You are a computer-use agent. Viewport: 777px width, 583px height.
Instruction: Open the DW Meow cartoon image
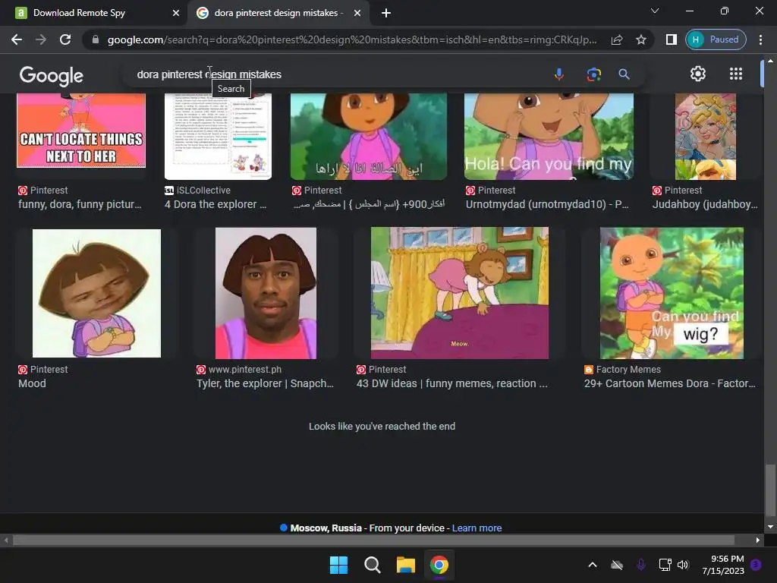(460, 293)
